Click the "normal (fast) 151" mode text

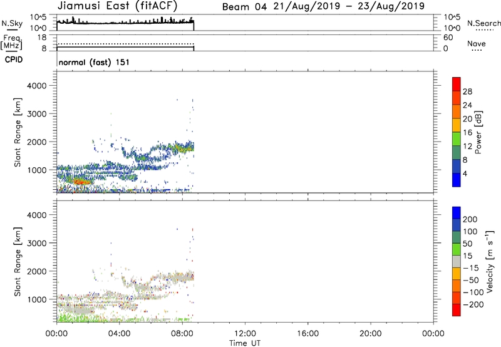[94, 62]
